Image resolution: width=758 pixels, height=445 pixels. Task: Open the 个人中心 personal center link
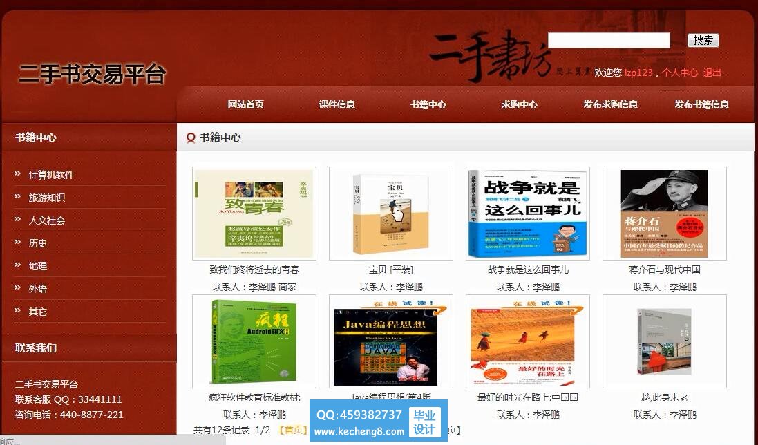pos(680,73)
